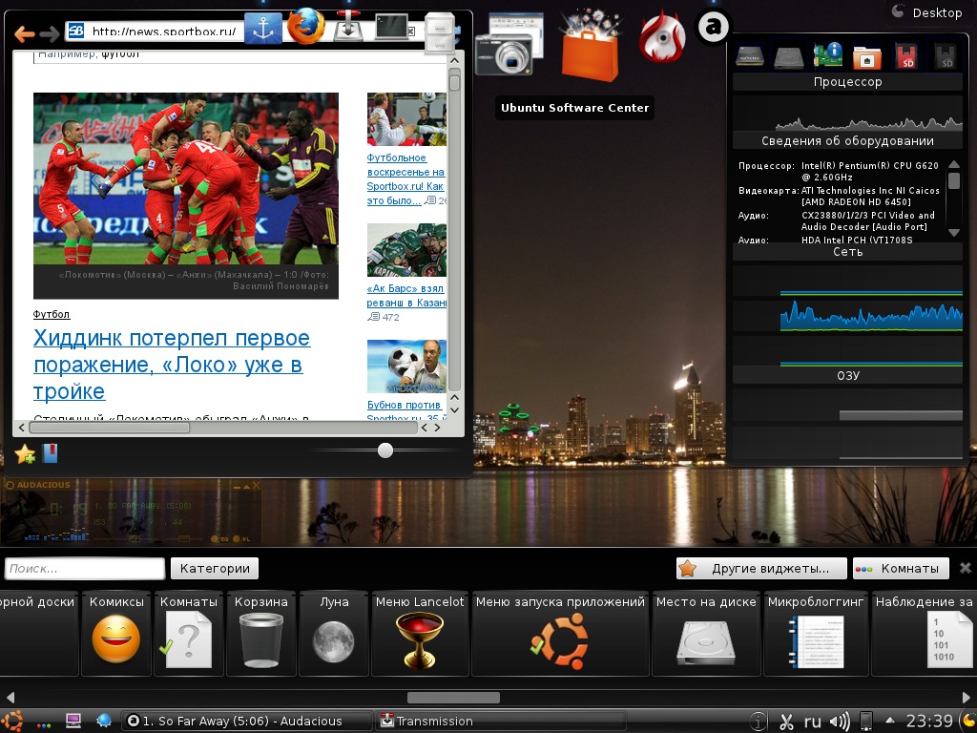Toggle Audacious equalizer EQ button
977x733 pixels.
coord(220,539)
